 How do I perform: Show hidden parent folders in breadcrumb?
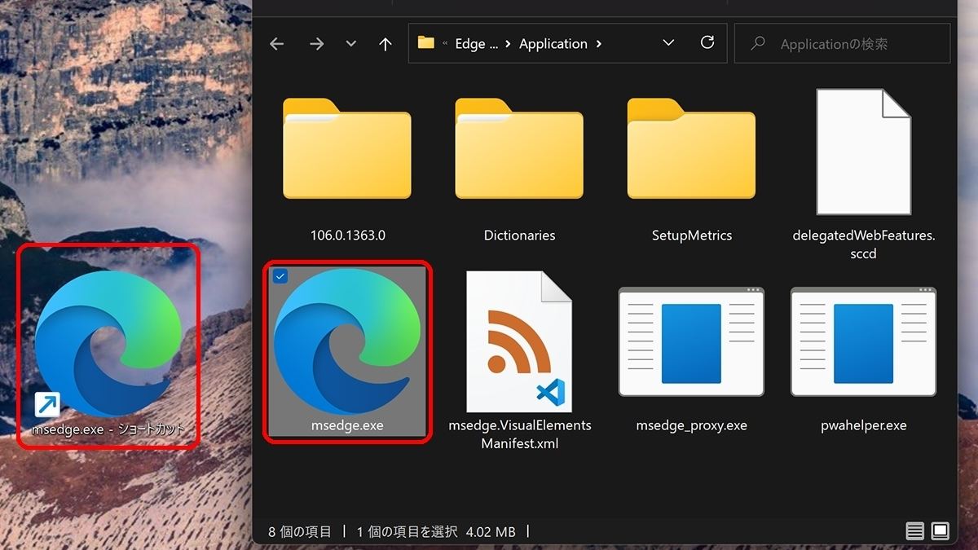445,44
